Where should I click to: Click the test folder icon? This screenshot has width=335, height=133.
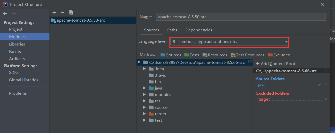pos(151,120)
